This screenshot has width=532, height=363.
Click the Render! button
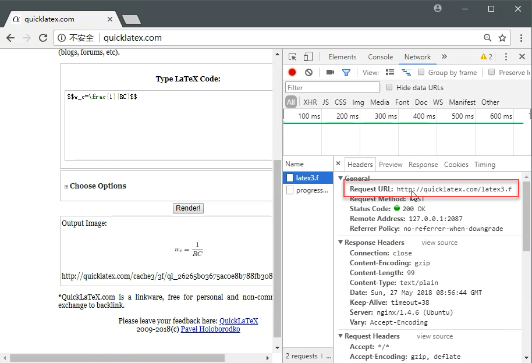coord(188,208)
